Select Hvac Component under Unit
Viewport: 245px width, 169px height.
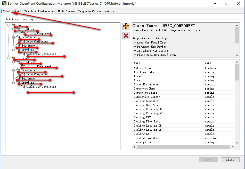point(37,41)
